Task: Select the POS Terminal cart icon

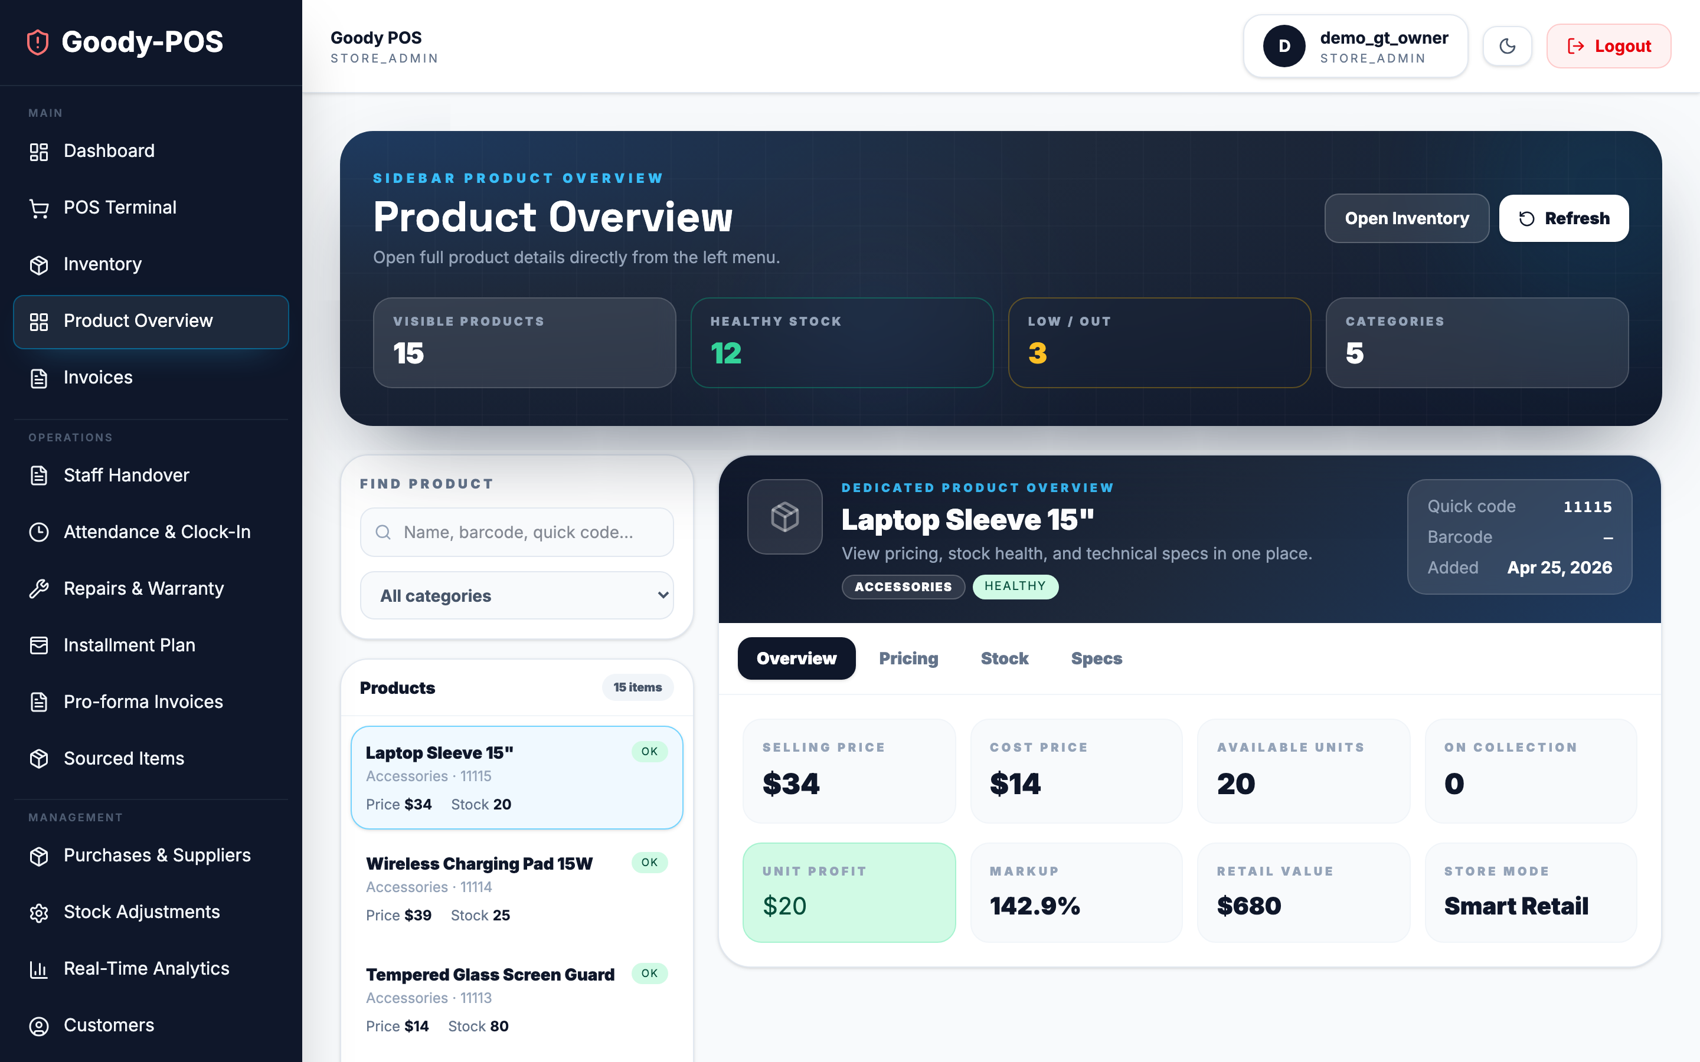Action: (38, 207)
